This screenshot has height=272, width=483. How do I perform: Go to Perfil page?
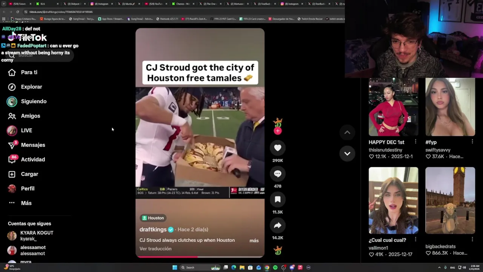(x=22, y=189)
